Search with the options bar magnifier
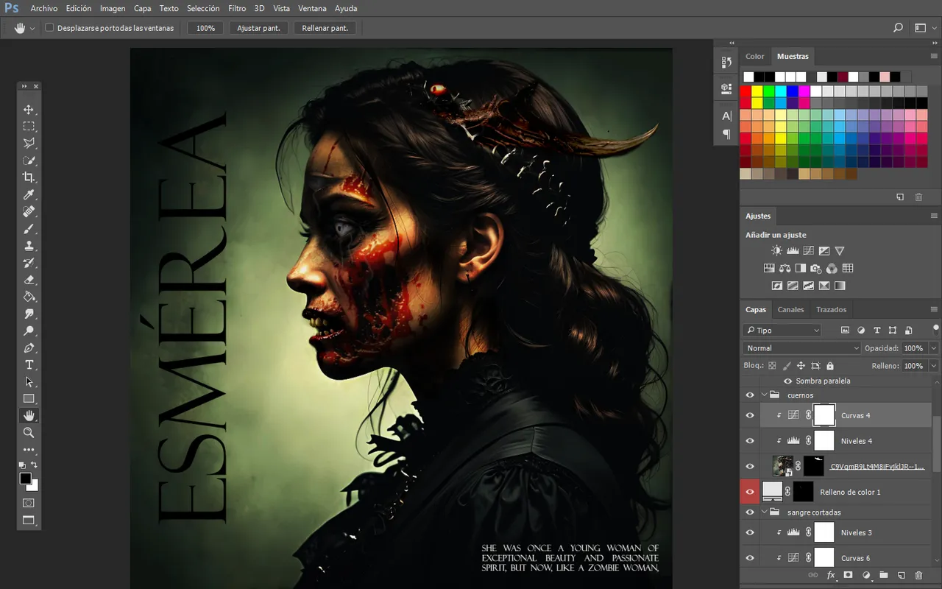This screenshot has height=589, width=942. [x=898, y=28]
